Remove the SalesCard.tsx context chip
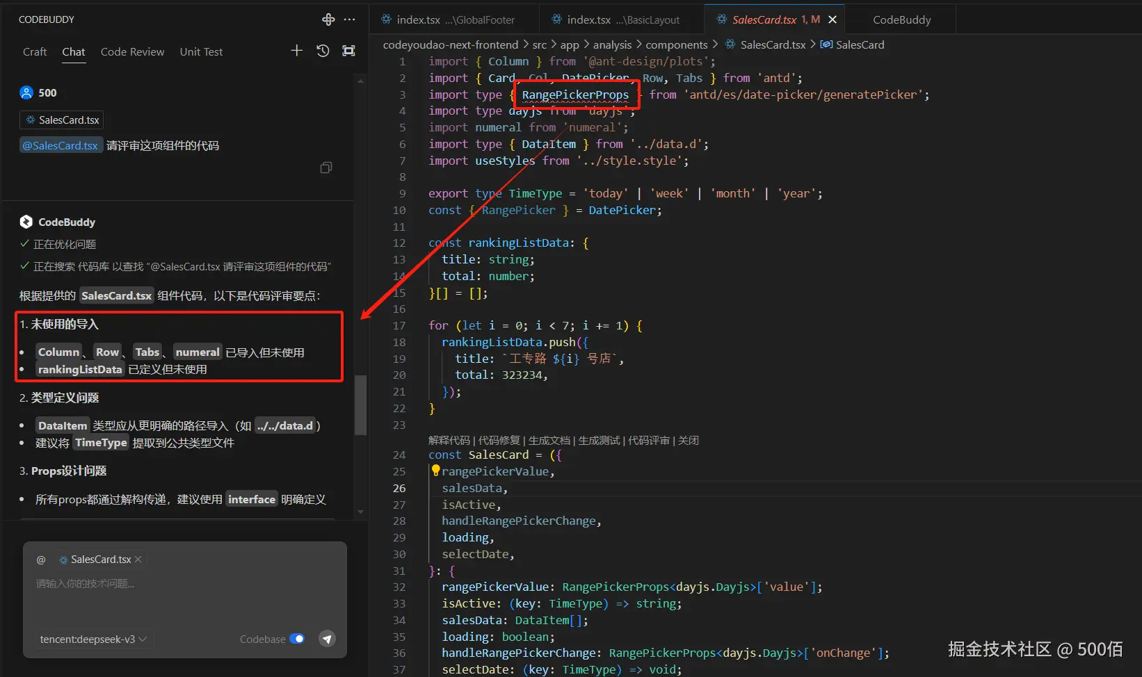 click(138, 560)
